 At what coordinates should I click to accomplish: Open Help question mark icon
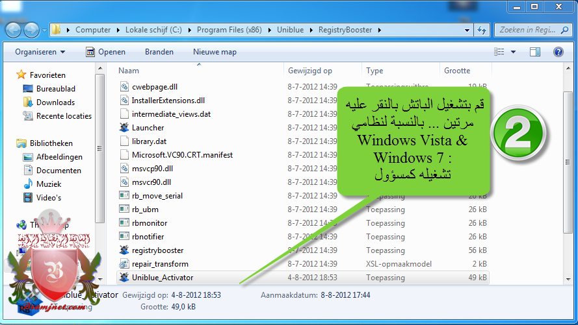(558, 52)
